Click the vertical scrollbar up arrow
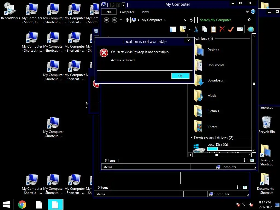The height and width of the screenshot is (210, 280). pyautogui.click(x=254, y=36)
